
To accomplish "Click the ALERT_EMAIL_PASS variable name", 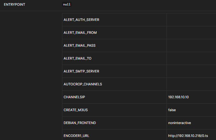I will 79,46.
